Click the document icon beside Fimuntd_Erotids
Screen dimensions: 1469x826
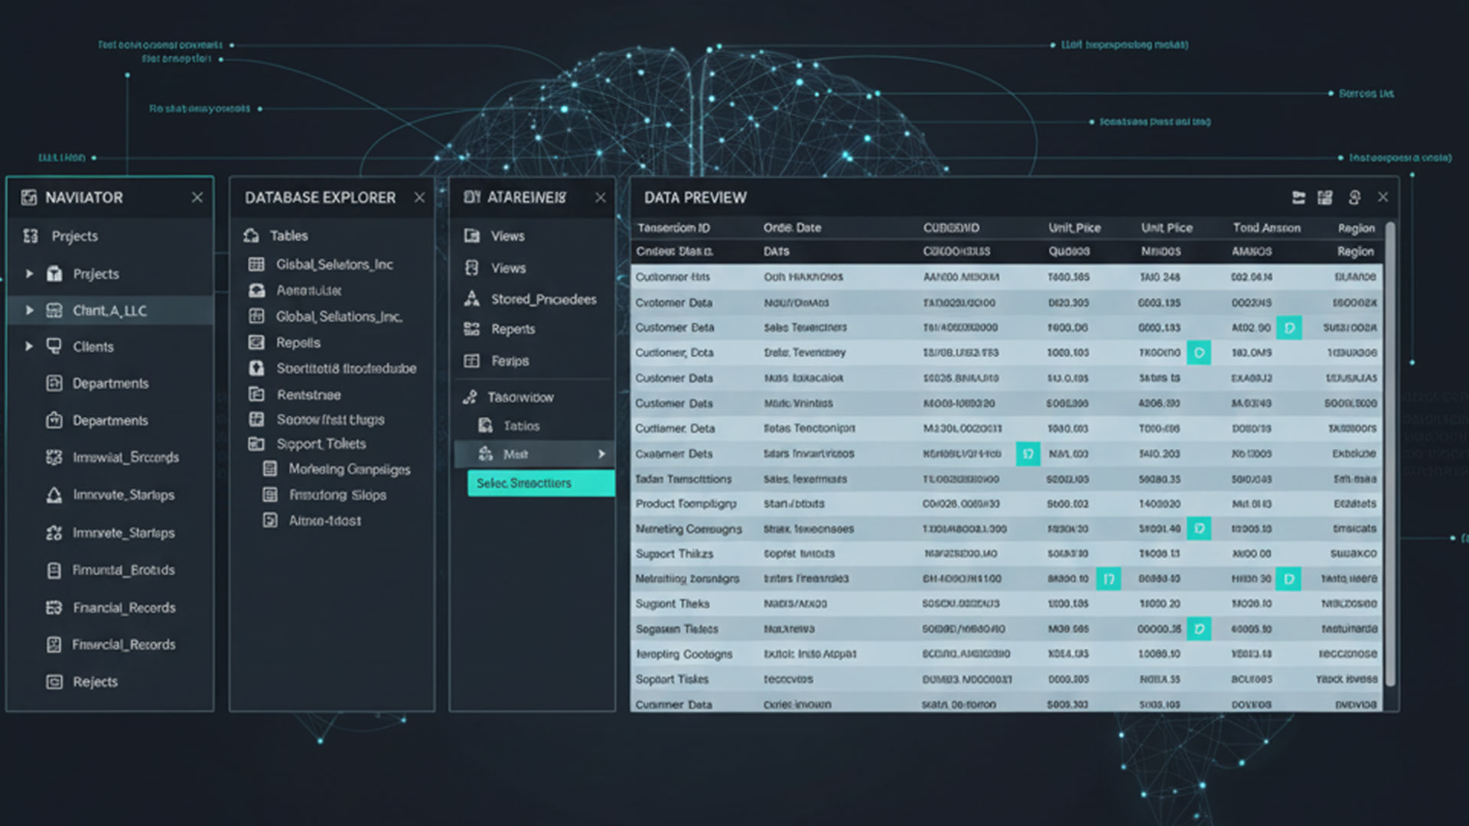point(54,570)
